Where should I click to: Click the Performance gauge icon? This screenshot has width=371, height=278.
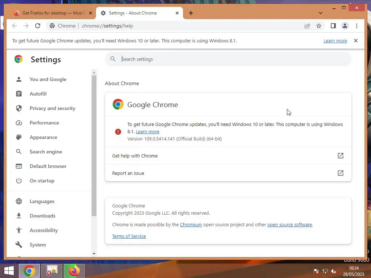(x=19, y=123)
